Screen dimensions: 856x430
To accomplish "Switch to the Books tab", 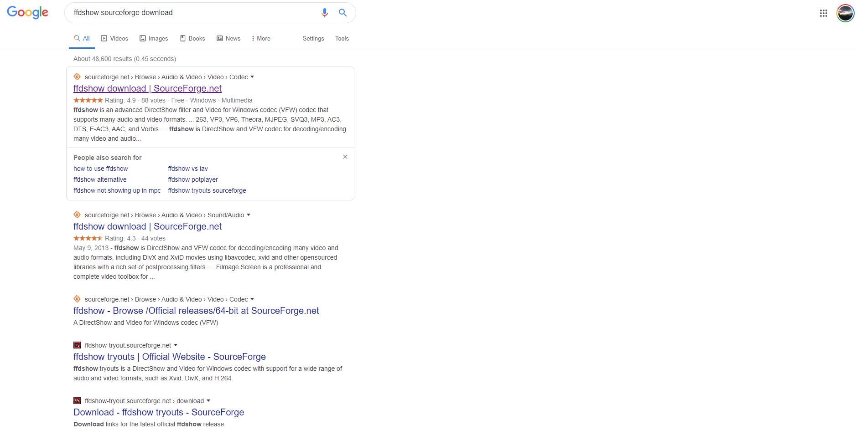I will click(192, 38).
